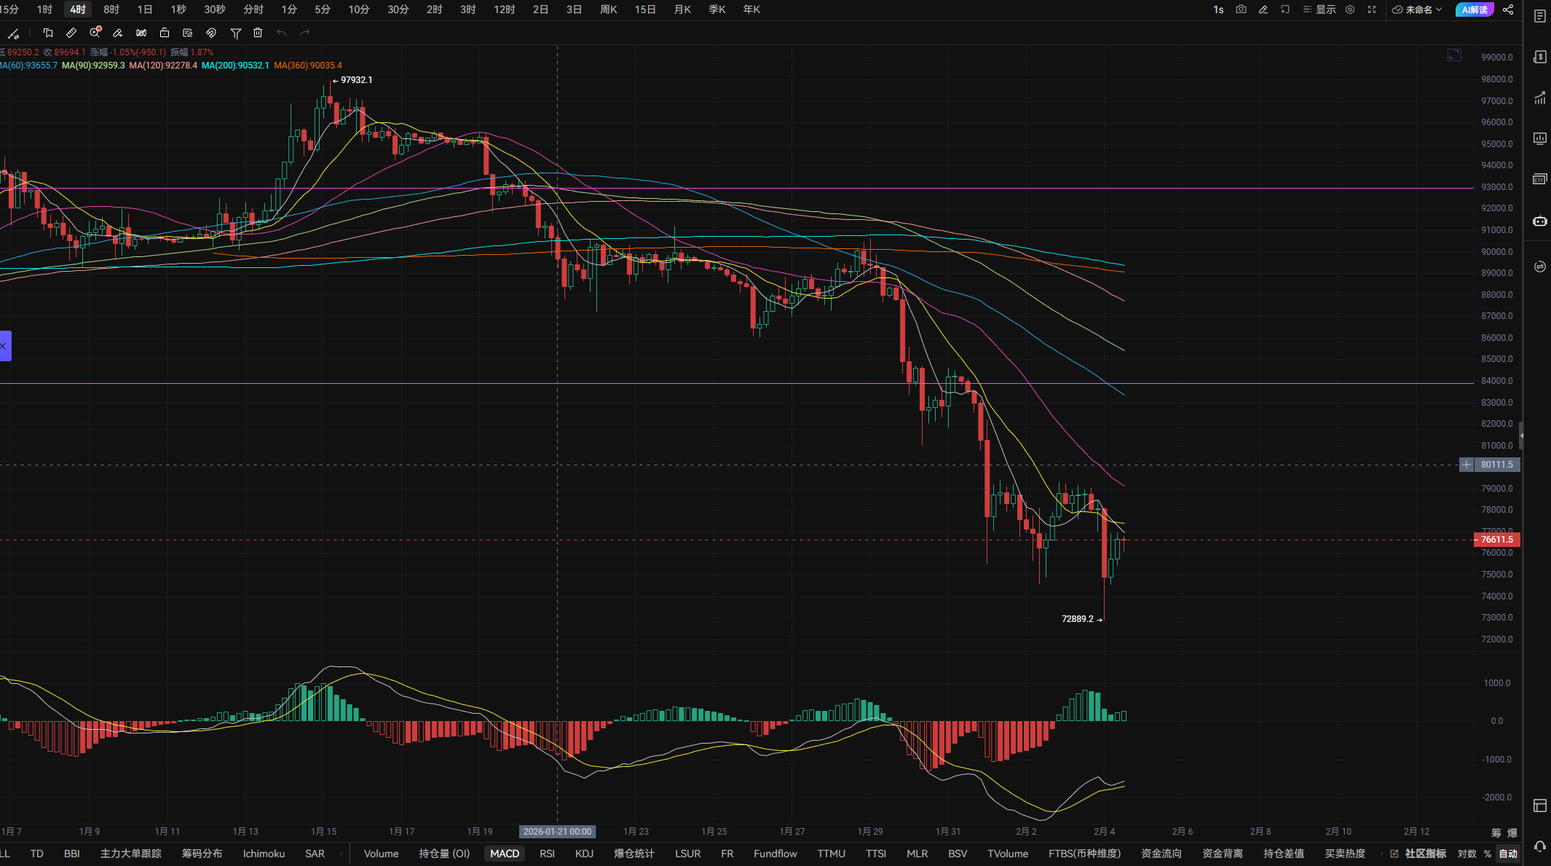Click the lock drawings icon
The height and width of the screenshot is (866, 1551).
(x=165, y=33)
